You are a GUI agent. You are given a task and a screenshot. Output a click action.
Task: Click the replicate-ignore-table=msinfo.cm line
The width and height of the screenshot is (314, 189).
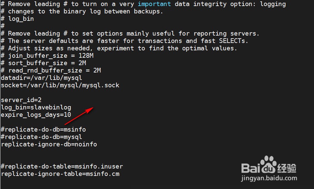tap(60, 174)
